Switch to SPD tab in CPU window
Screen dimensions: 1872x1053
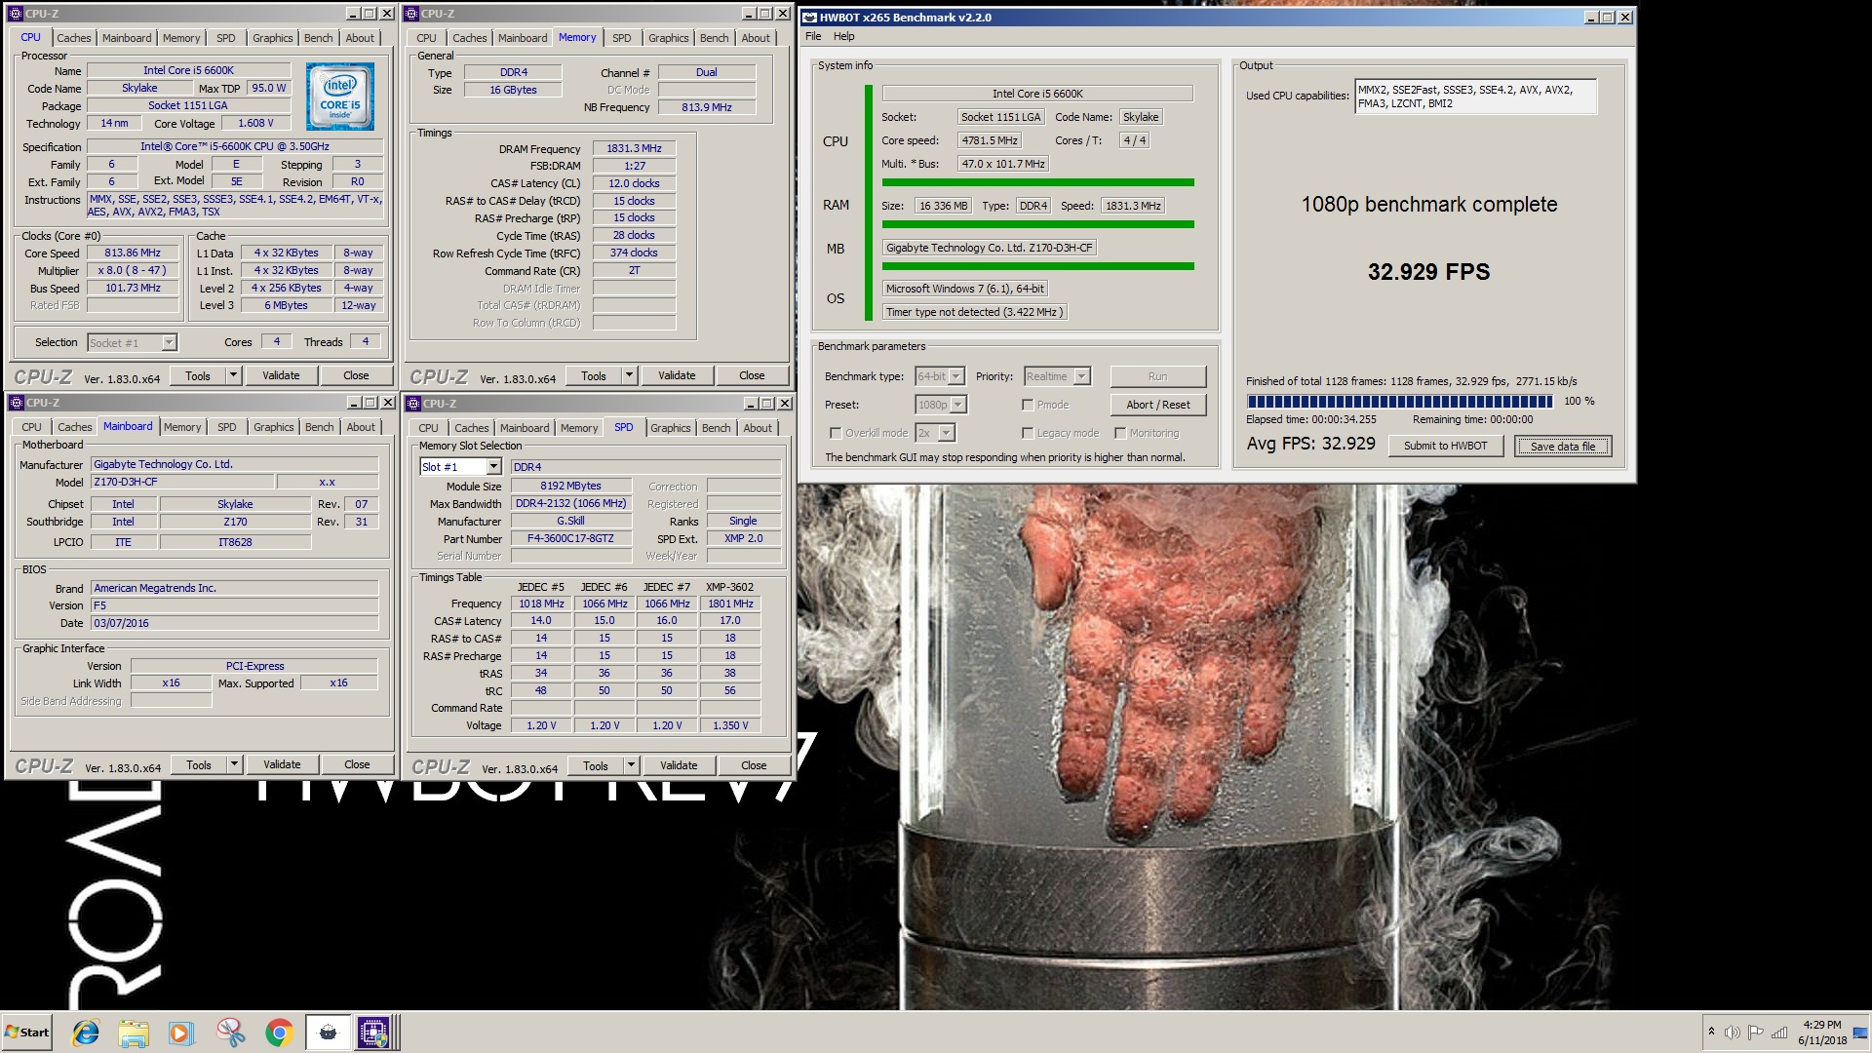(x=226, y=38)
